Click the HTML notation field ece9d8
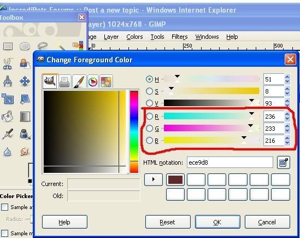Viewport: 300px width, 238px height. 230,162
